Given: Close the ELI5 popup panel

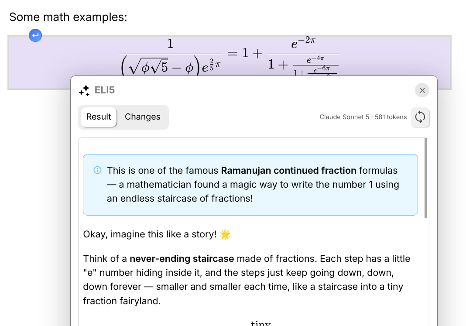Looking at the screenshot, I should 422,90.
